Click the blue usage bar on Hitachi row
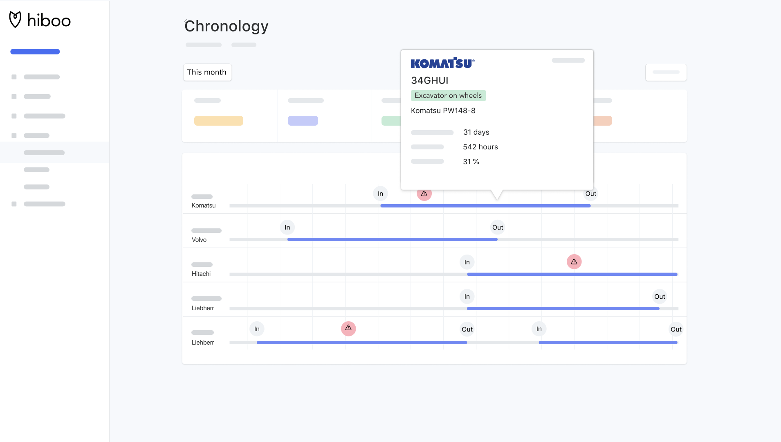 pos(572,274)
